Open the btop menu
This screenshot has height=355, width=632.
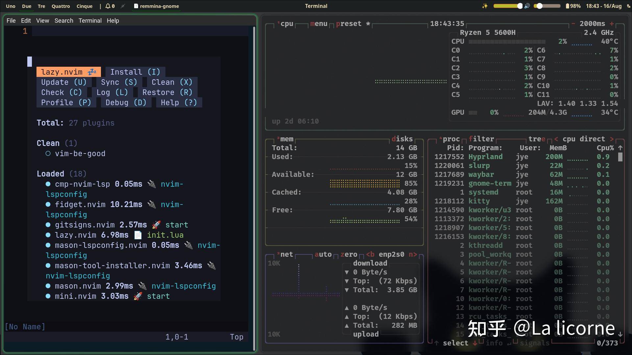[x=319, y=24]
